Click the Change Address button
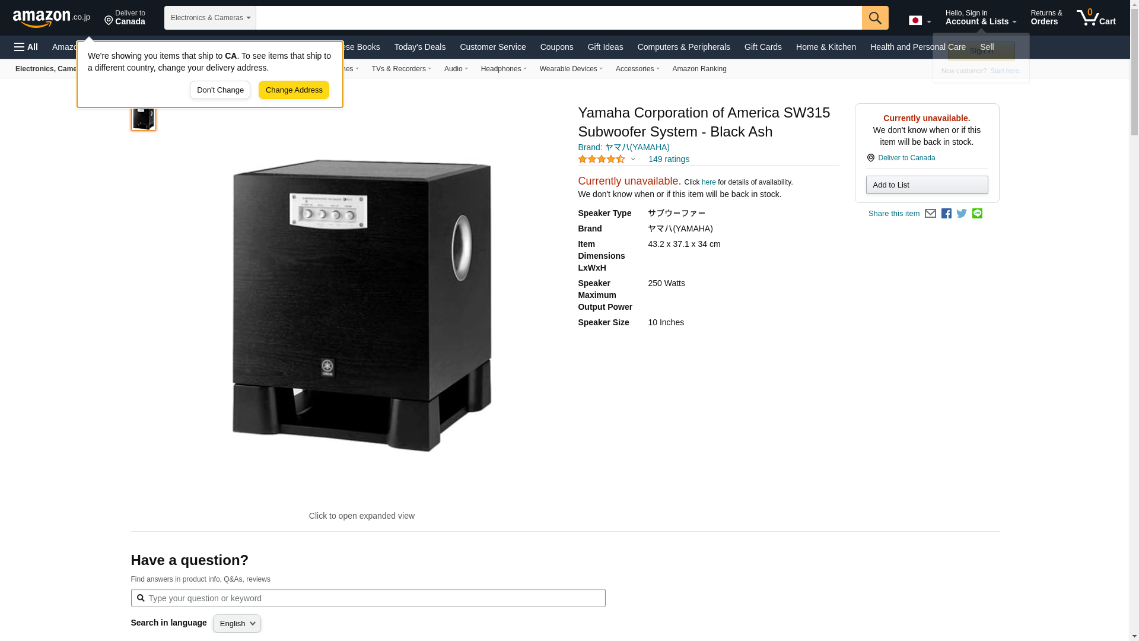 [294, 90]
